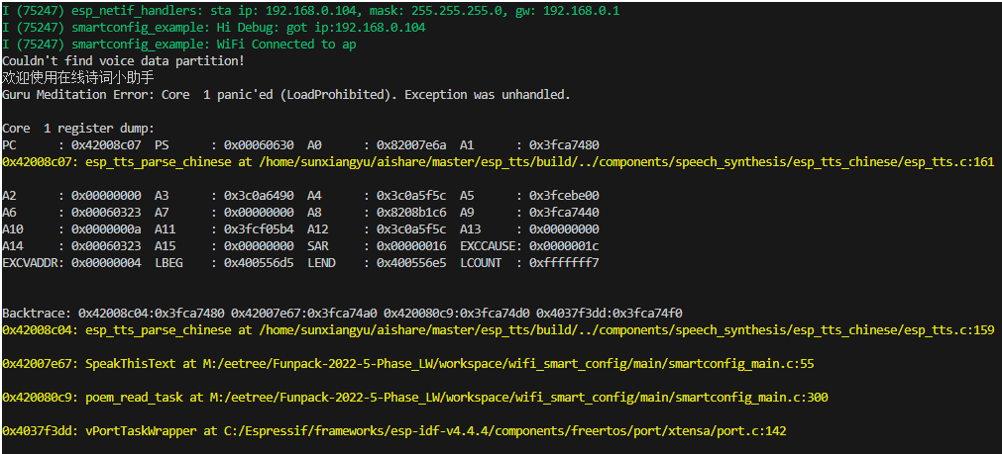This screenshot has width=1002, height=454.
Task: Open the smartconfig_main.c:300 file link
Action: click(x=519, y=398)
